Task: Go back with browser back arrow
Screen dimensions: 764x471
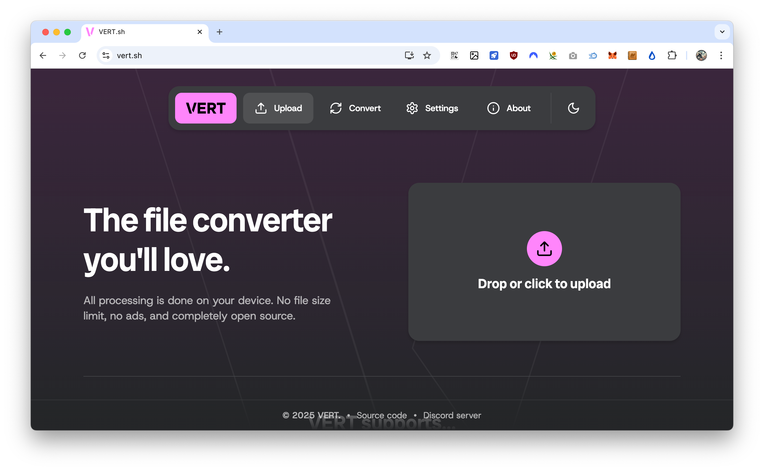Action: tap(43, 55)
